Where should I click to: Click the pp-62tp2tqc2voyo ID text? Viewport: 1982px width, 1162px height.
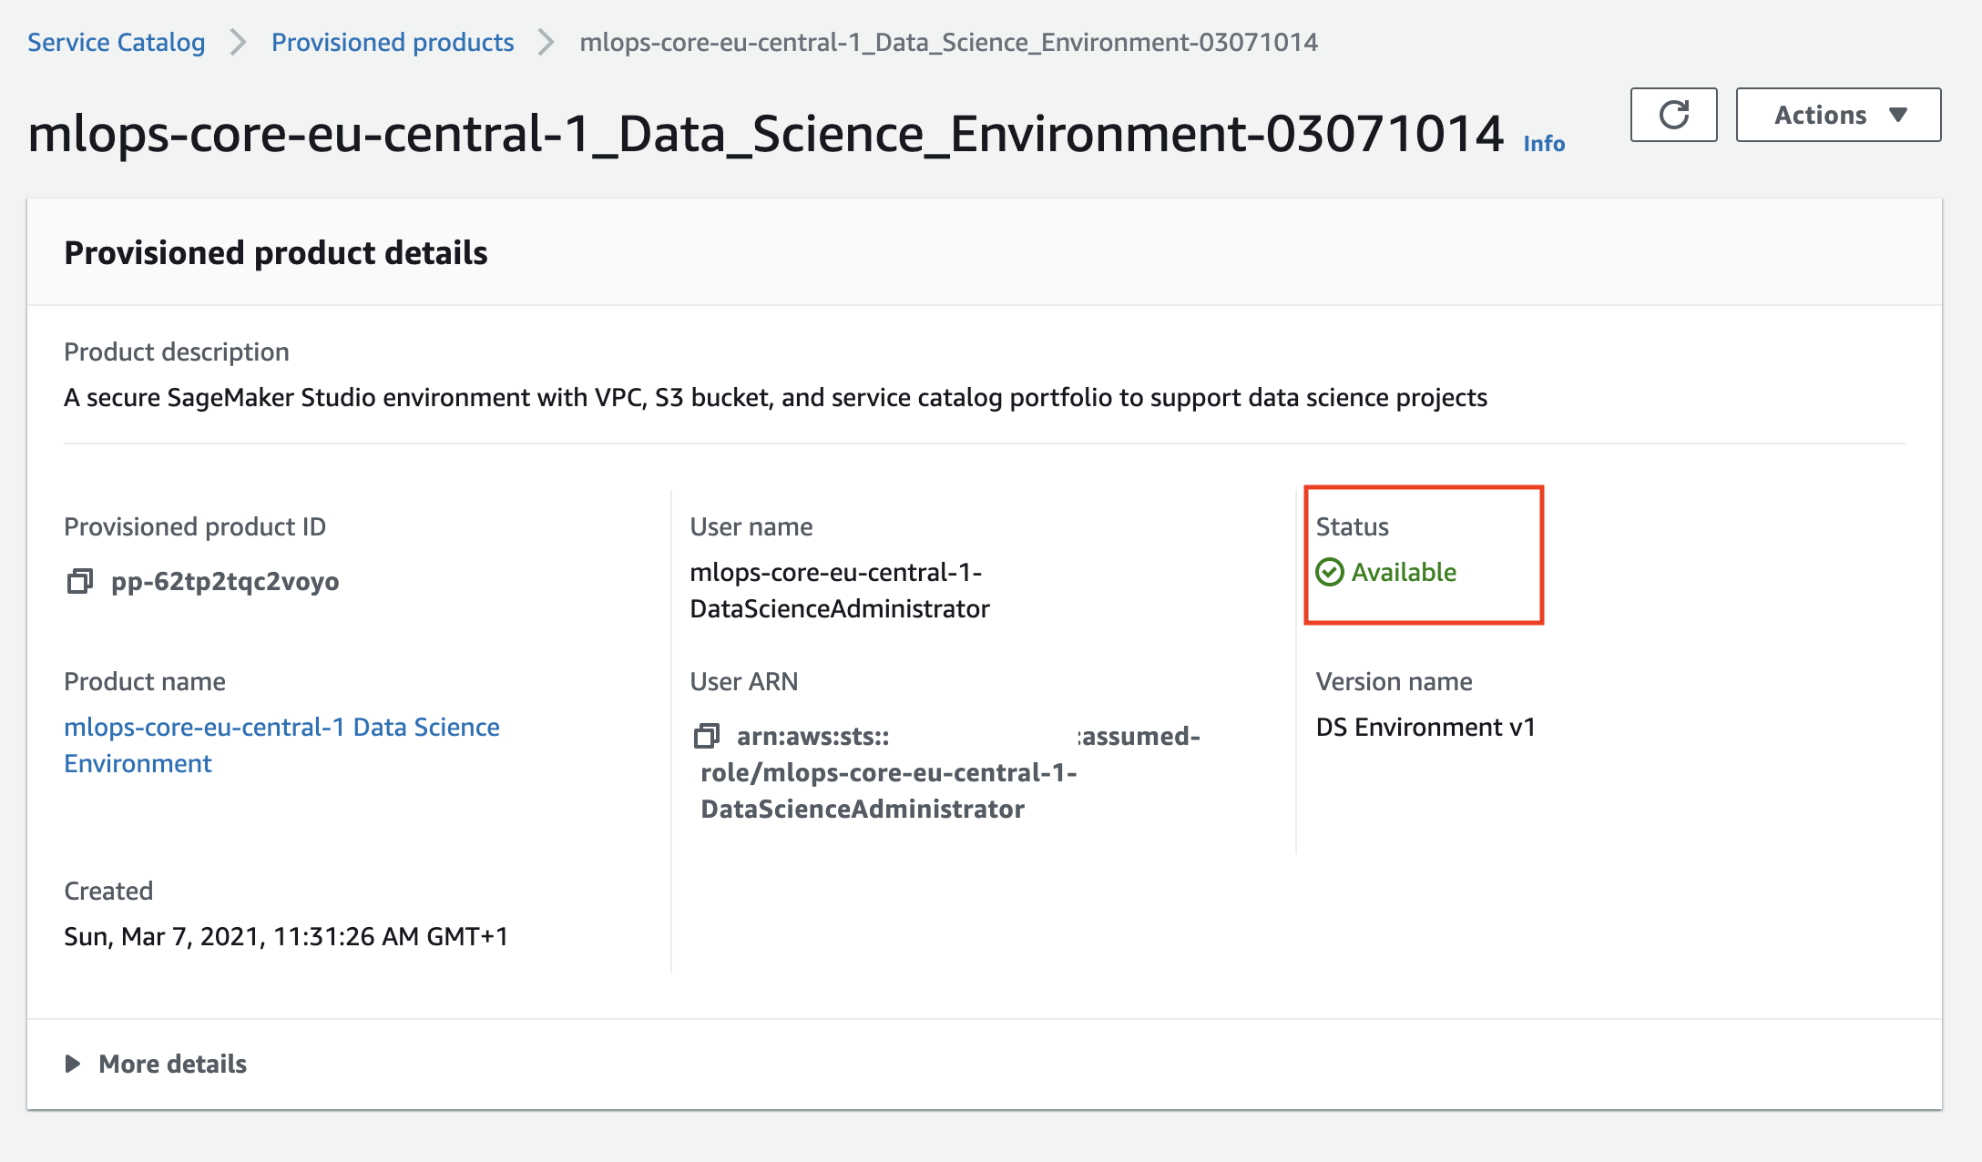[225, 581]
